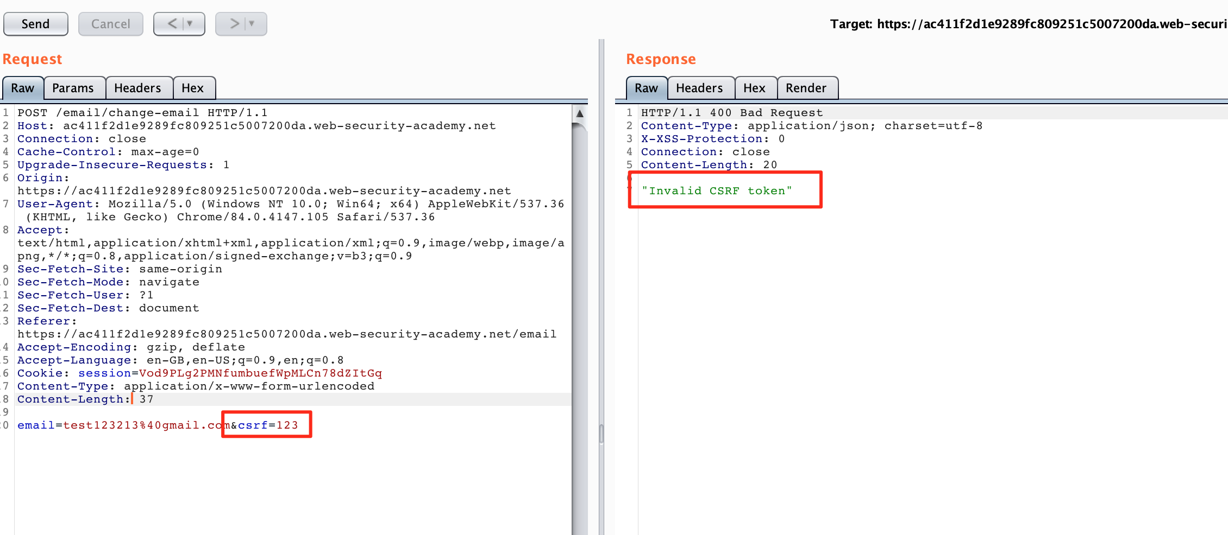Screen dimensions: 1228x535
Task: Click the Send button
Action: click(36, 24)
